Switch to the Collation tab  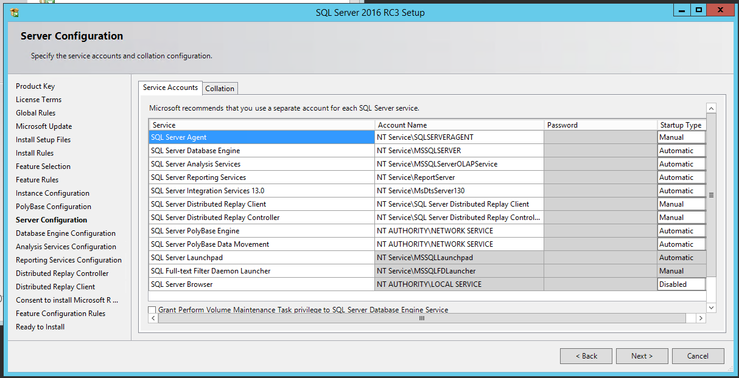[220, 88]
